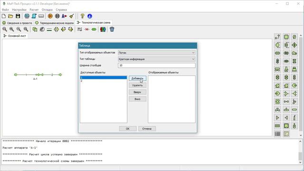This screenshot has width=304, height=171.
Task: Click the blue scroll icon in the main toolbar
Action: click(34, 16)
